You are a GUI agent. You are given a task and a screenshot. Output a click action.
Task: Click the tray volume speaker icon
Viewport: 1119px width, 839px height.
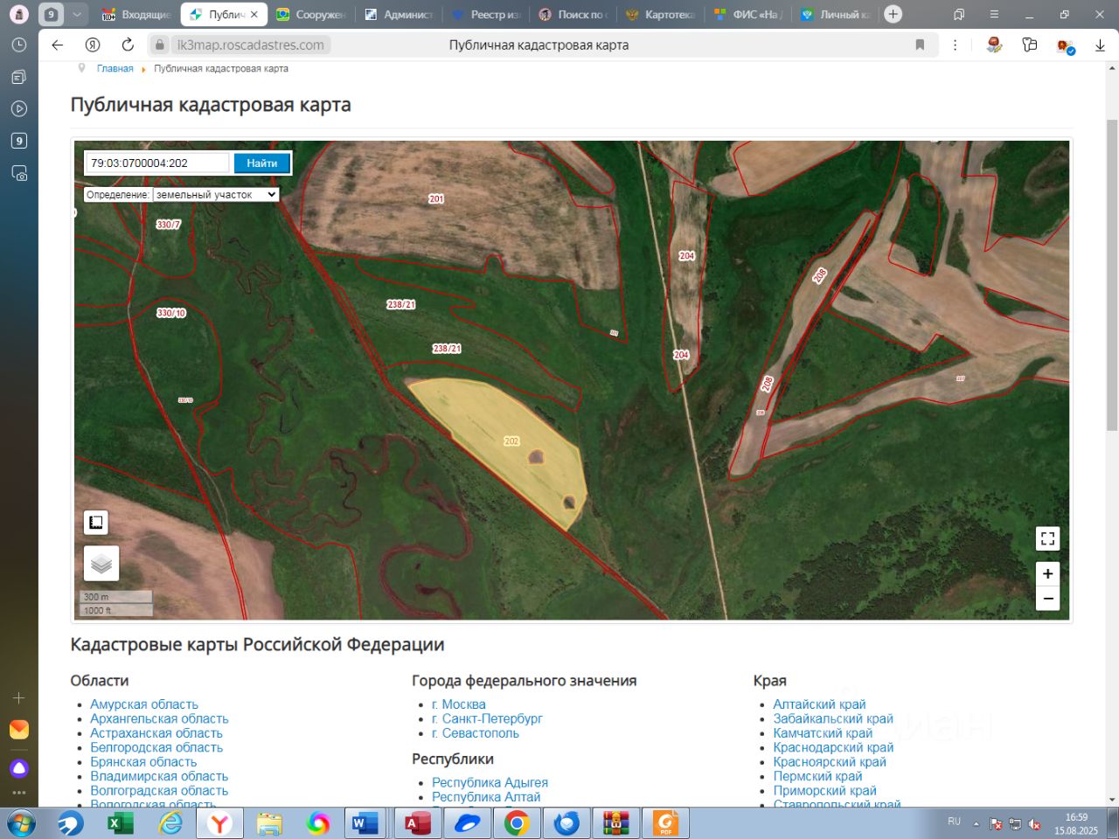[1034, 823]
